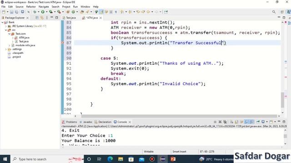291x163 pixels.
Task: Click the Coverage run icon
Action: tap(50, 12)
